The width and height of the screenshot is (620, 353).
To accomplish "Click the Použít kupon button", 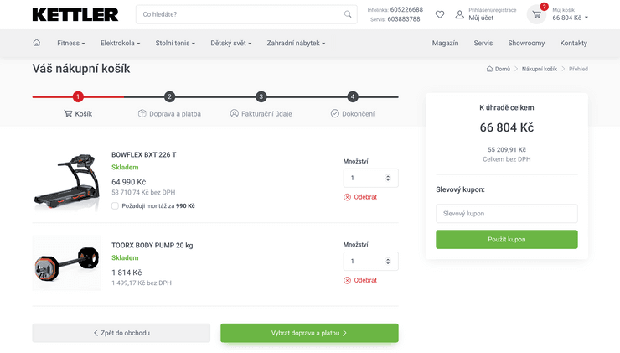I will pos(506,239).
